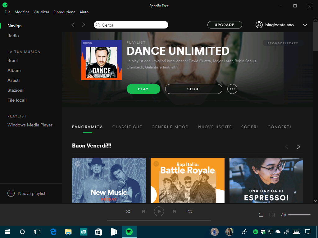Open the Aiuto menu

tap(84, 12)
